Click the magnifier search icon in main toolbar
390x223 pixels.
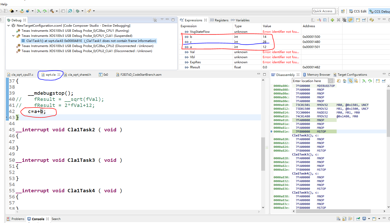click(70, 11)
